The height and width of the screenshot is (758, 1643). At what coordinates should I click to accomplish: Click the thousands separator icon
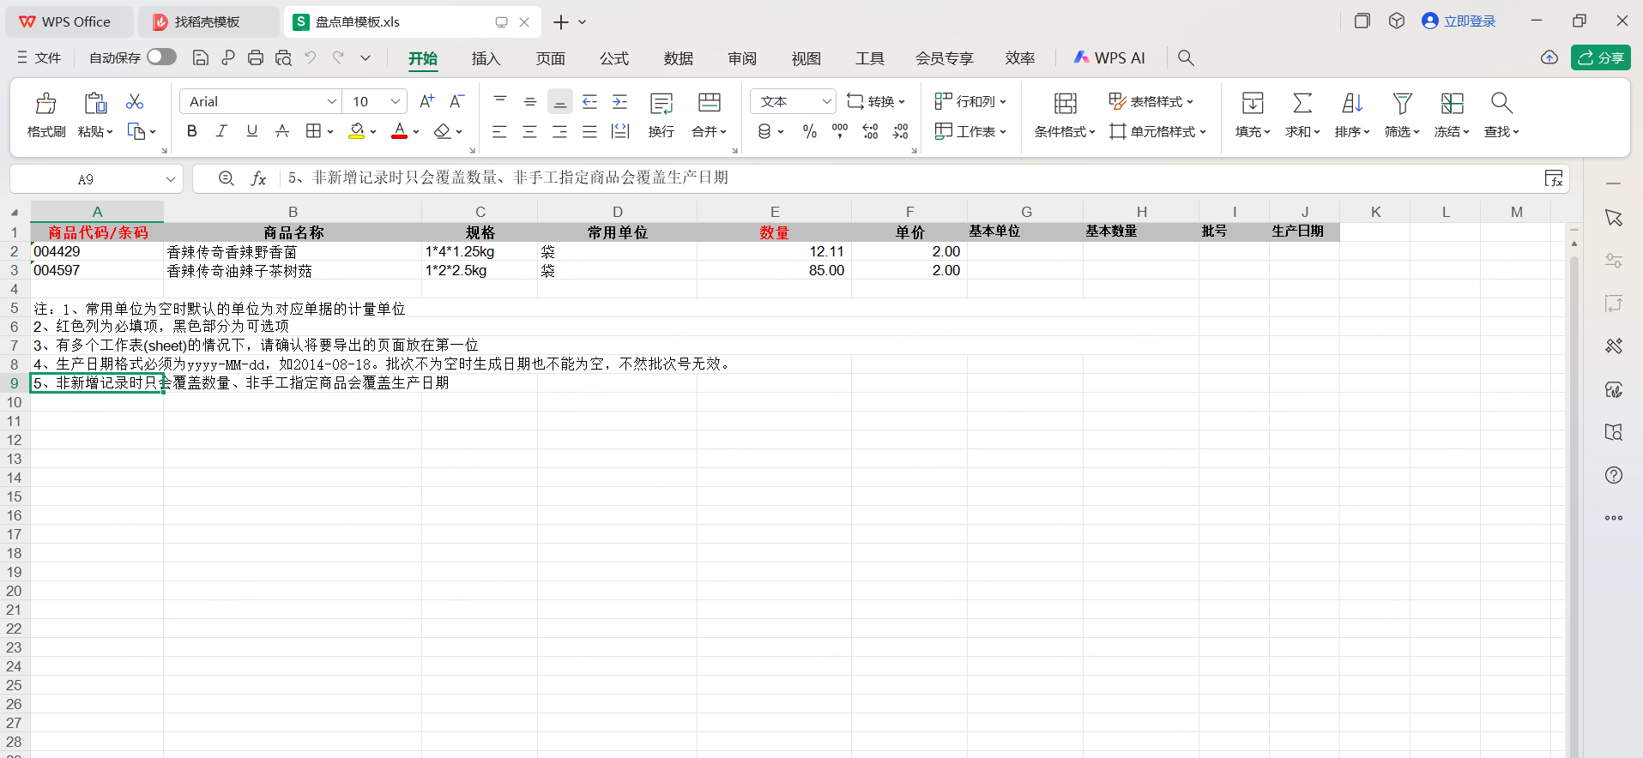tap(840, 131)
